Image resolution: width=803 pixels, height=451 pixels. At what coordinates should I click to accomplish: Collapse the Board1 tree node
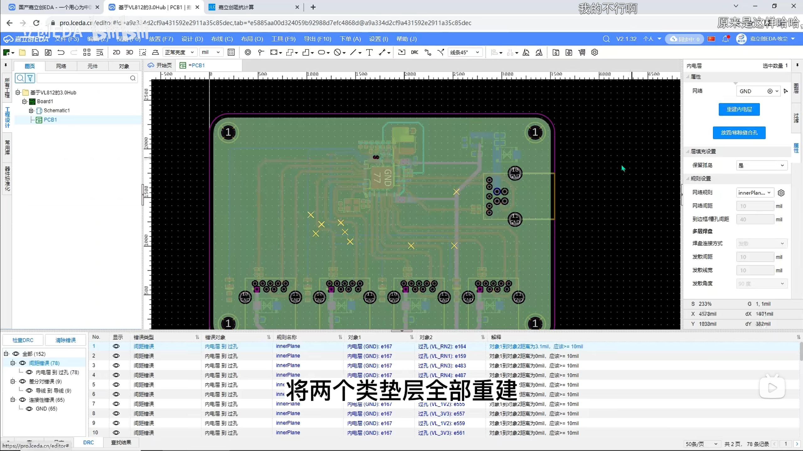pos(24,101)
